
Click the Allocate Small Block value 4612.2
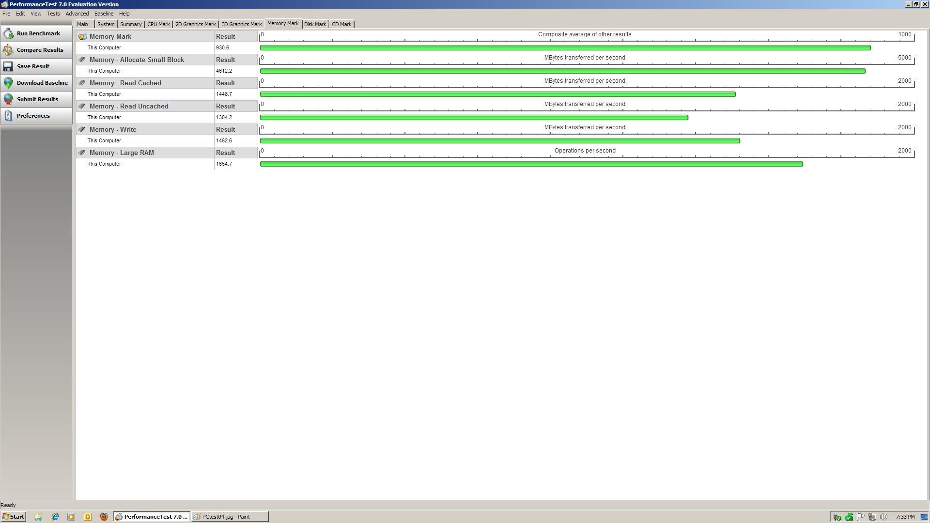pos(224,71)
